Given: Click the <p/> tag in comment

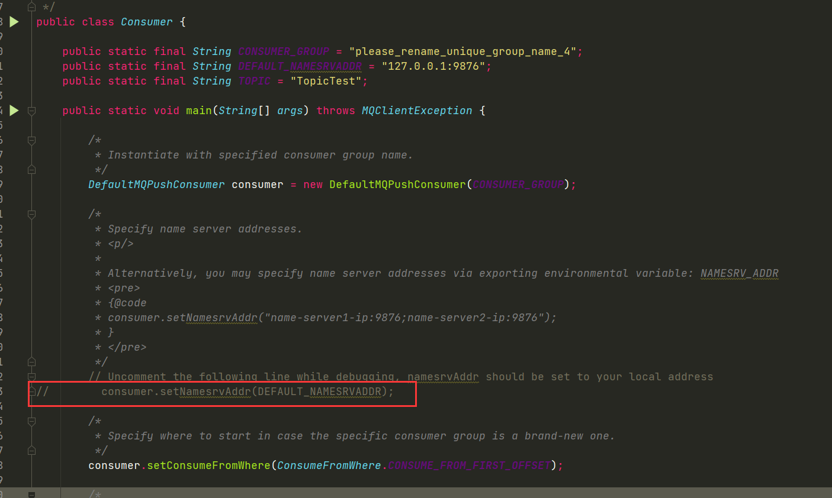Looking at the screenshot, I should (121, 244).
